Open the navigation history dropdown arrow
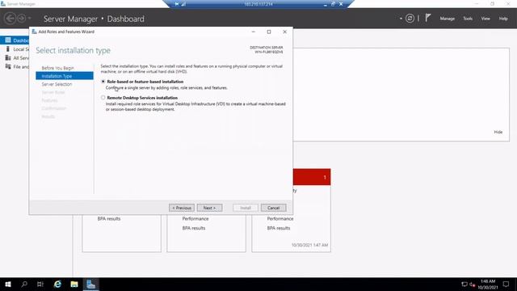This screenshot has width=517, height=291. click(x=29, y=19)
